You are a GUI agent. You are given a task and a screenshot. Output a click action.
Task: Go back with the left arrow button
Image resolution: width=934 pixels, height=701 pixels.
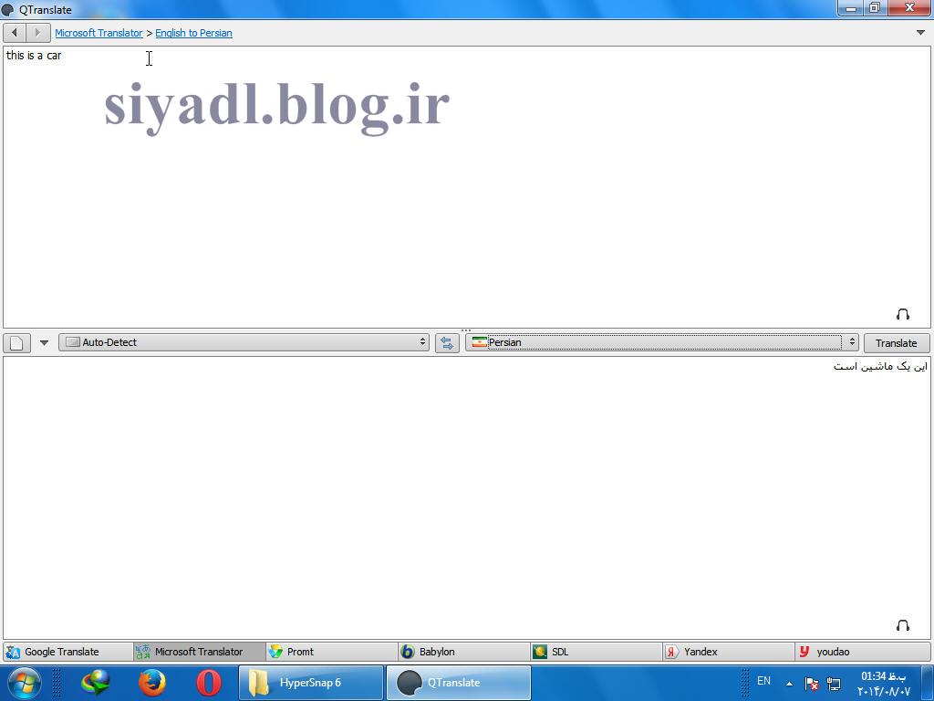coord(15,33)
